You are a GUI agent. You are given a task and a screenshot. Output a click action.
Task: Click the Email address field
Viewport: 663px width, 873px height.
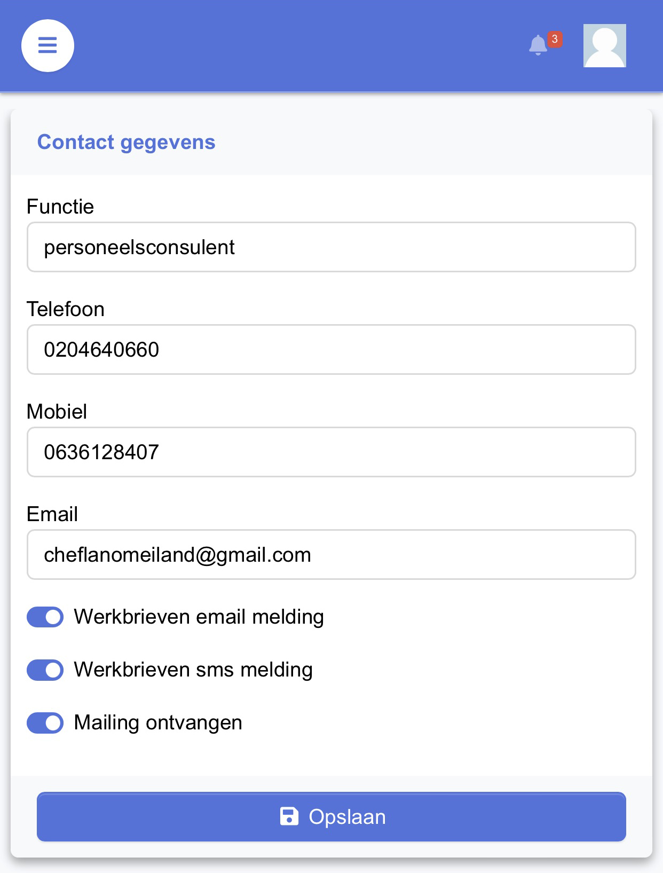tap(331, 555)
